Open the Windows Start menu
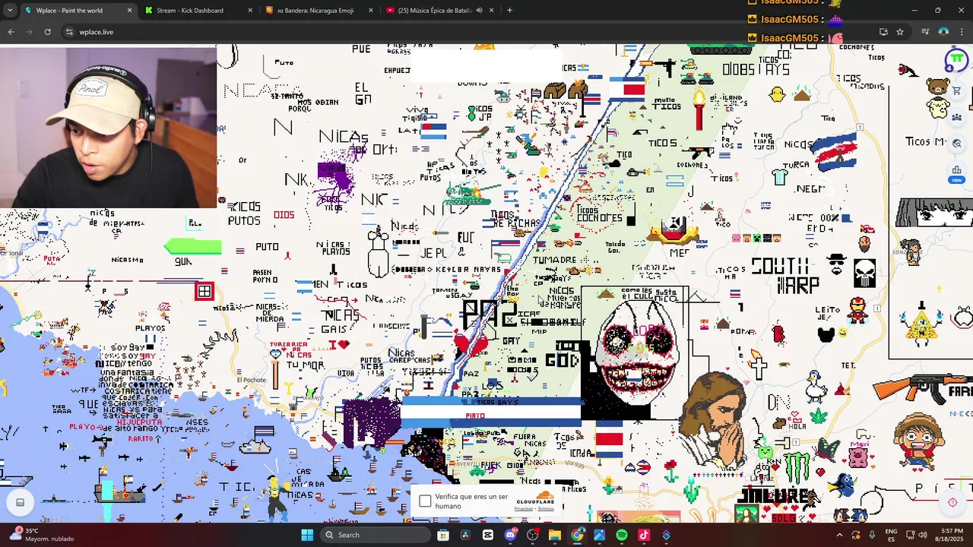The height and width of the screenshot is (547, 973). (x=307, y=535)
